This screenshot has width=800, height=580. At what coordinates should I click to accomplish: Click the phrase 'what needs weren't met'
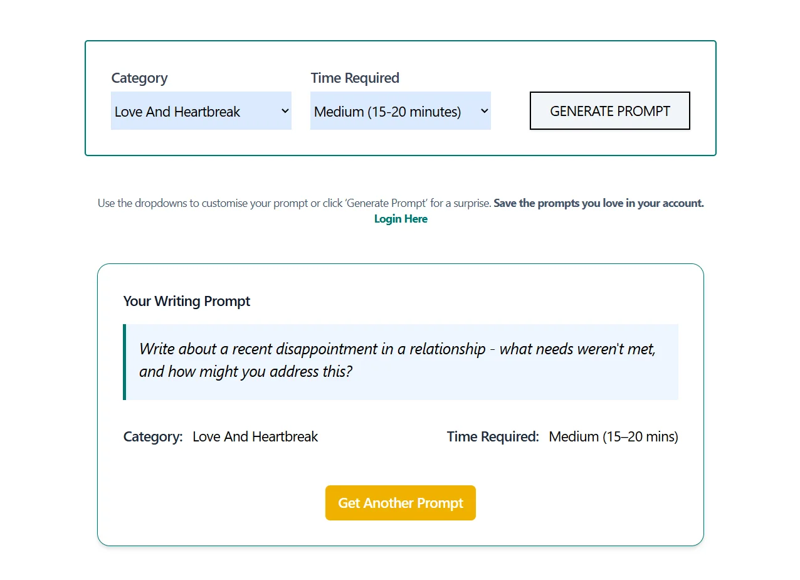[577, 349]
